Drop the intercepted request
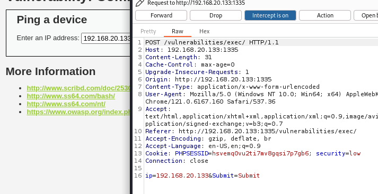378x194 pixels. (x=216, y=15)
